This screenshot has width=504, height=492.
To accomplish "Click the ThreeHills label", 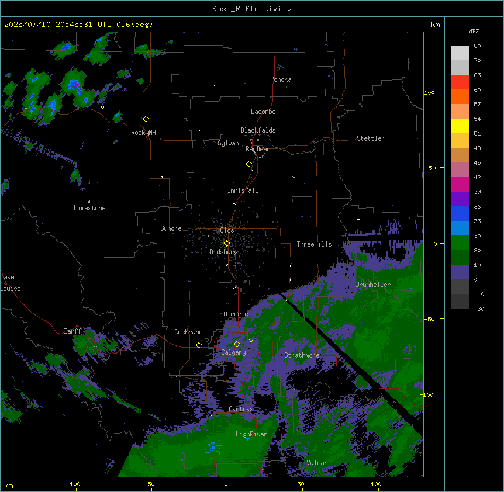I will point(314,244).
